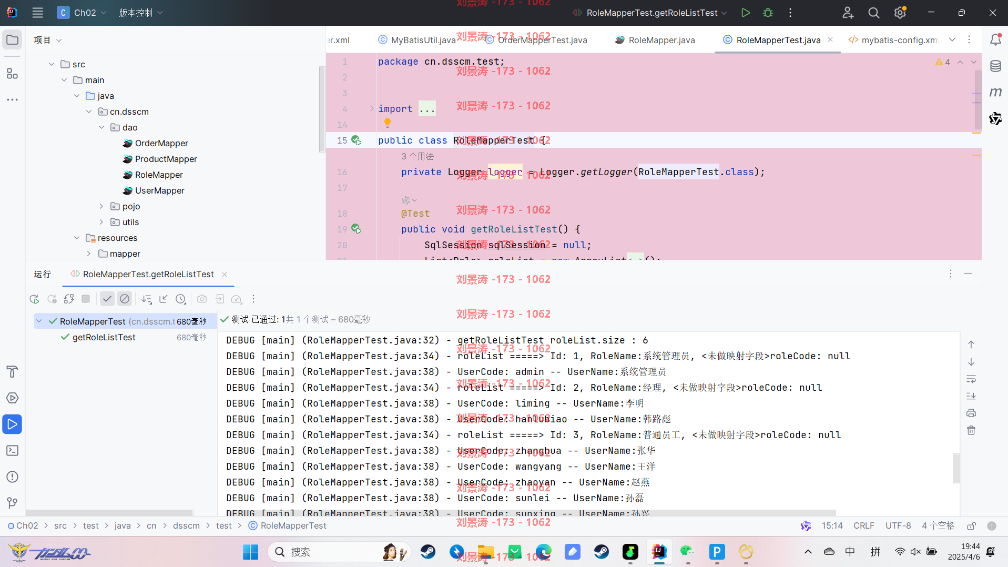The height and width of the screenshot is (567, 1008).
Task: Open Notifications bell icon
Action: pyautogui.click(x=995, y=40)
